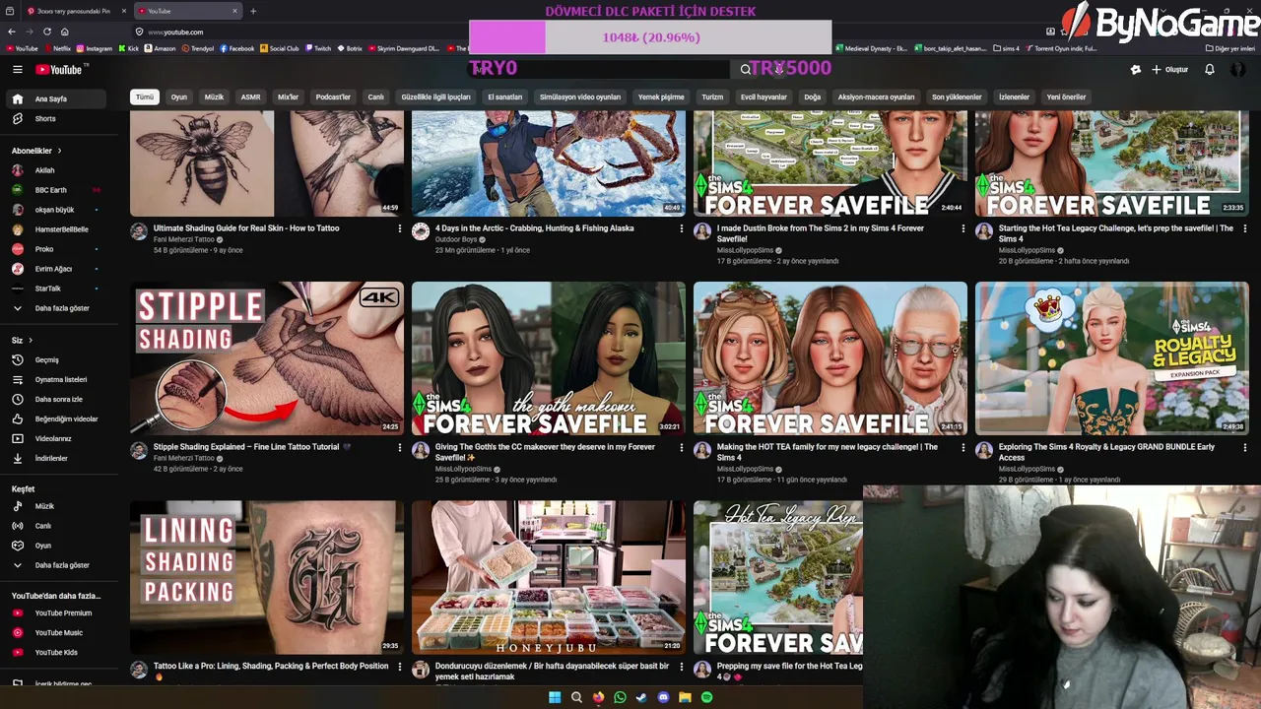Open Stipple Shading 4K video thumbnail
Image resolution: width=1261 pixels, height=709 pixels.
click(x=267, y=358)
